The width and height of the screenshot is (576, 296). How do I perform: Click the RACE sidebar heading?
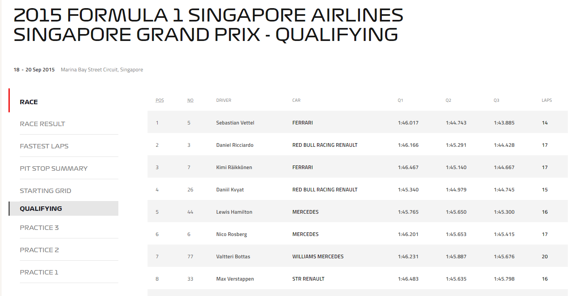pyautogui.click(x=29, y=102)
